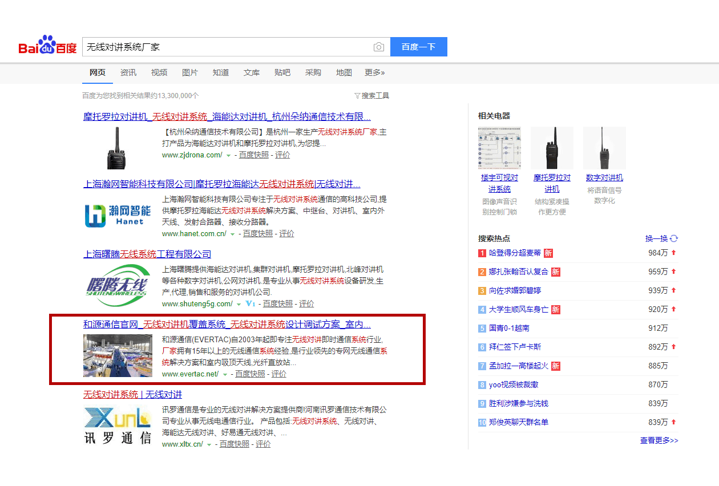The height and width of the screenshot is (486, 719).
Task: Click the 和源通信 exhibition hall thumbnail
Action: pyautogui.click(x=118, y=356)
